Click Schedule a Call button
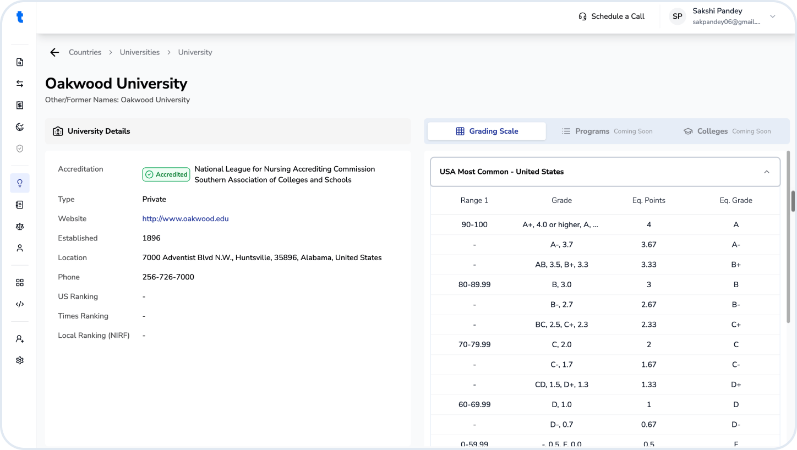Image resolution: width=797 pixels, height=450 pixels. 611,17
